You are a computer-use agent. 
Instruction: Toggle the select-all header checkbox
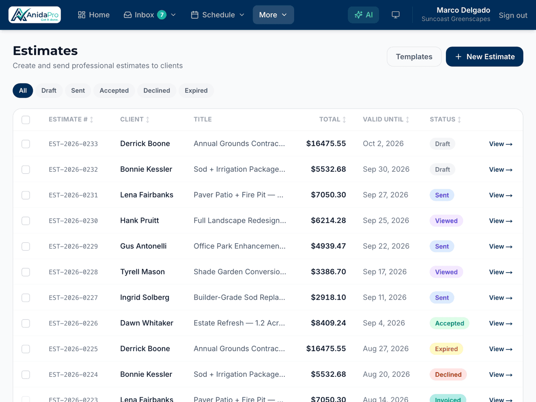coord(26,120)
